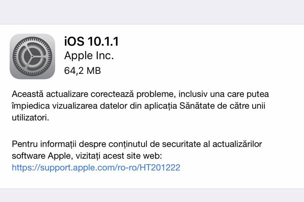Tap the gray header area above card
The image size is (304, 202).
pyautogui.click(x=152, y=12)
